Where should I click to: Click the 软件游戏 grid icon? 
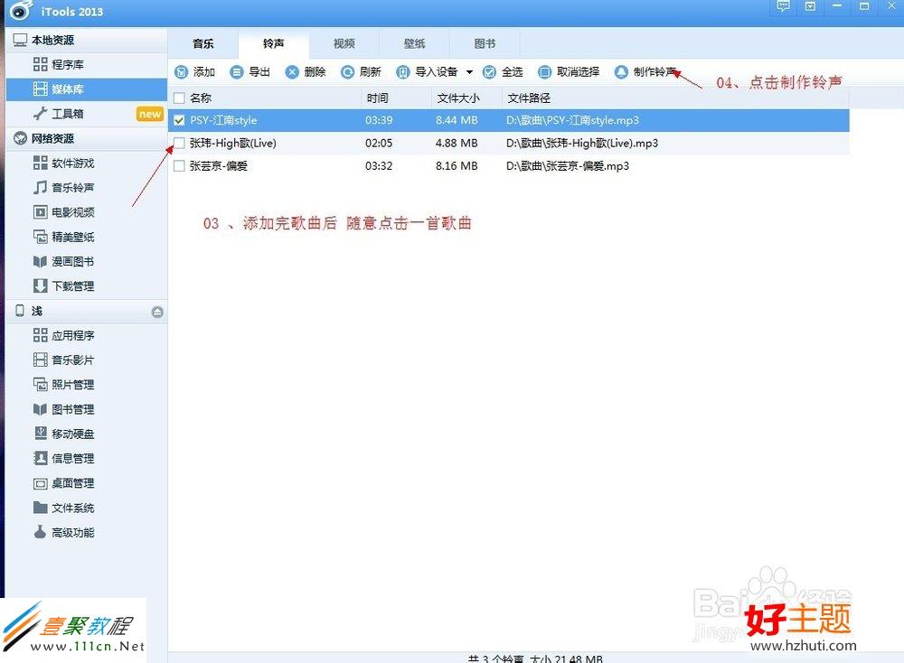pos(41,163)
